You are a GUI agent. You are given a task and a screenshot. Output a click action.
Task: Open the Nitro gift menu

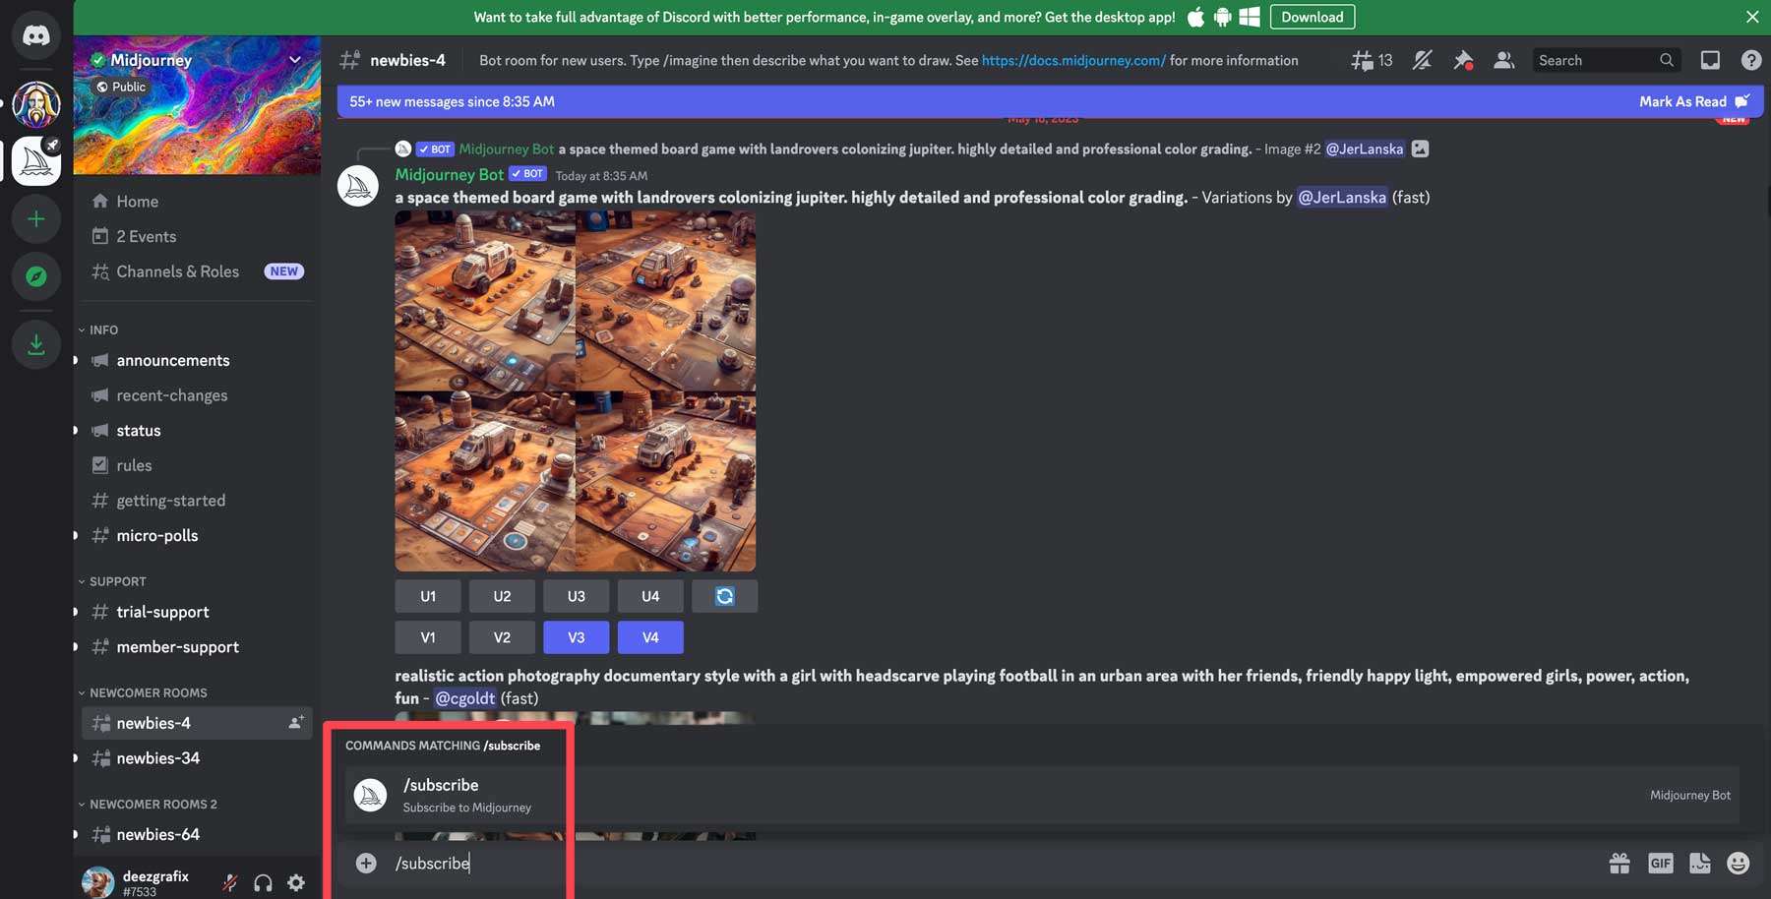[1619, 863]
